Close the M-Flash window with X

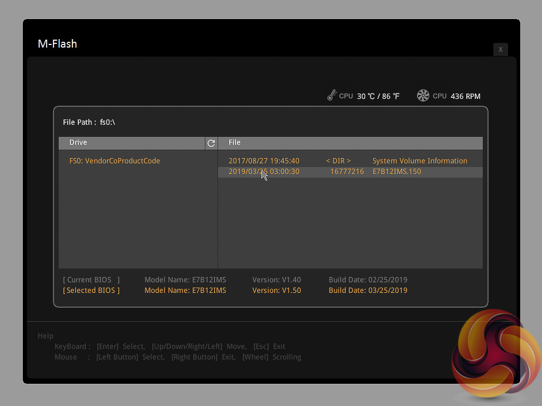[x=500, y=49]
